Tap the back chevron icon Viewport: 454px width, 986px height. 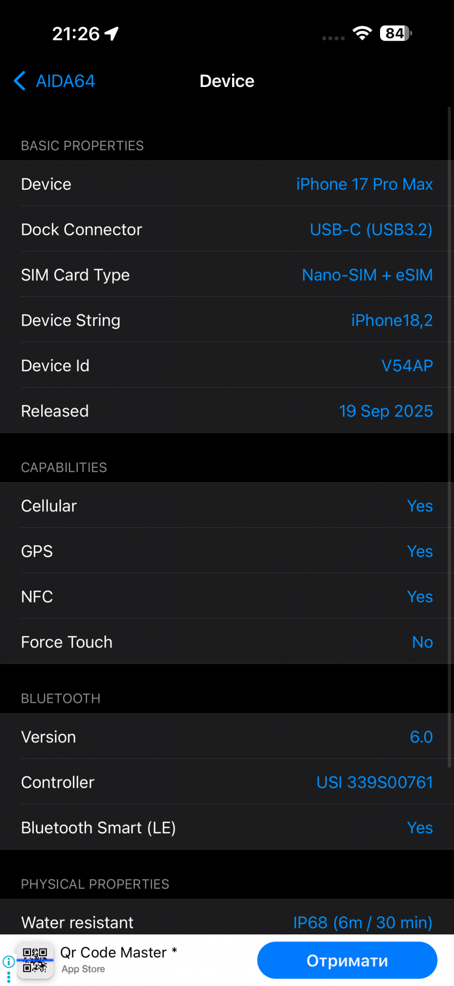20,81
